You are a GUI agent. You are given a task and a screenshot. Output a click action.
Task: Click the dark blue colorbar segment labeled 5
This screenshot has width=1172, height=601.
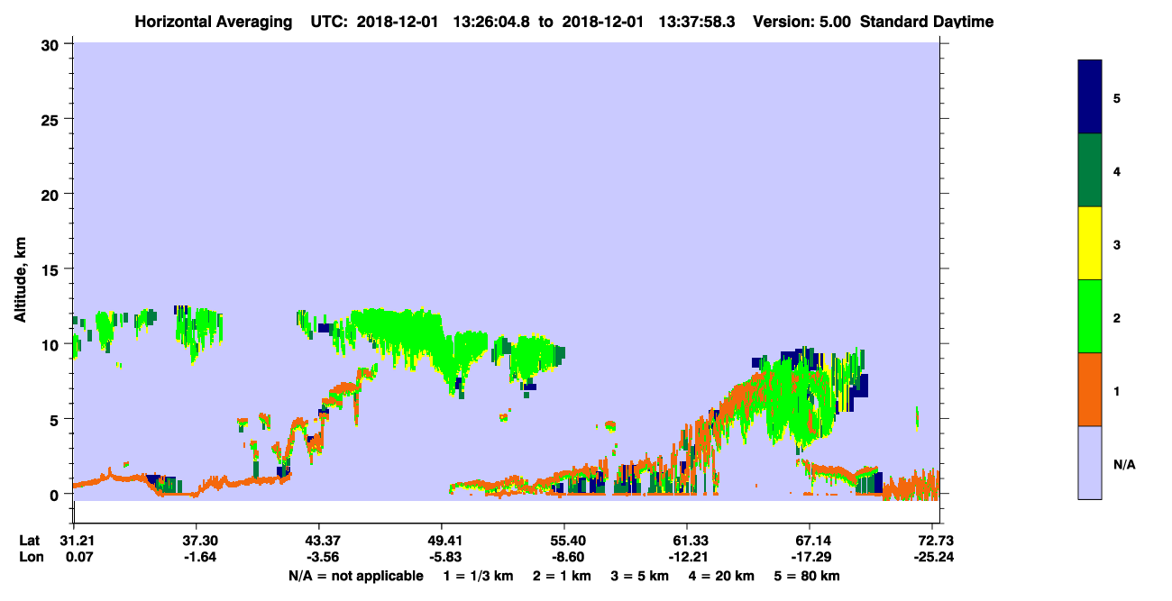1090,97
